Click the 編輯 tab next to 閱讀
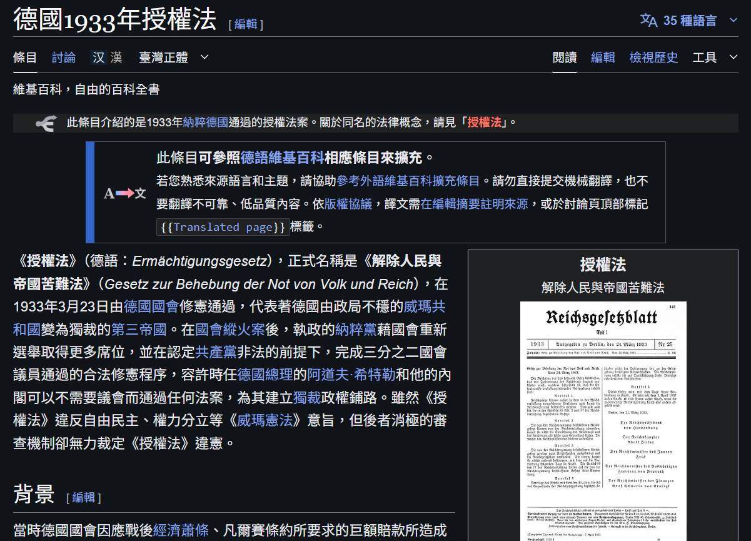 [x=603, y=58]
